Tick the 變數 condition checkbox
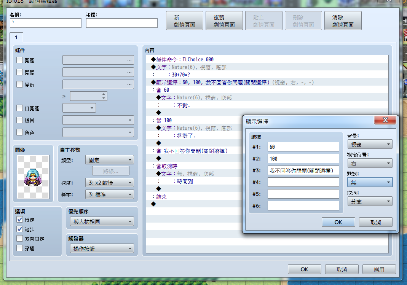 tap(19, 84)
